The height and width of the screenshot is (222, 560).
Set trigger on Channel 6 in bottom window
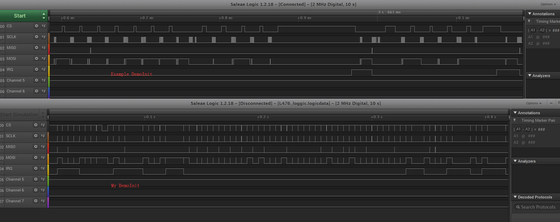pyautogui.click(x=43, y=190)
